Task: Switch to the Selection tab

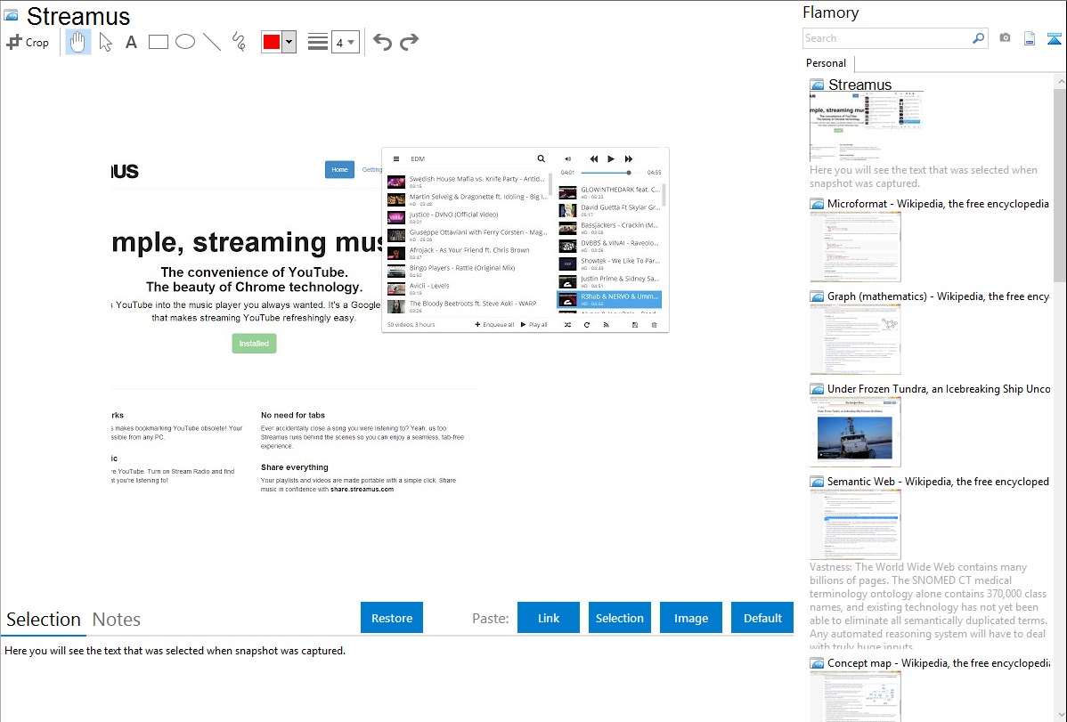Action: coord(44,620)
